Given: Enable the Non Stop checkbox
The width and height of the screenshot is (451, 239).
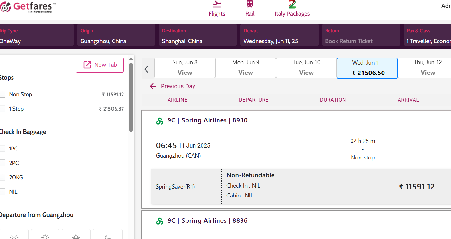Looking at the screenshot, I should [x=3, y=94].
